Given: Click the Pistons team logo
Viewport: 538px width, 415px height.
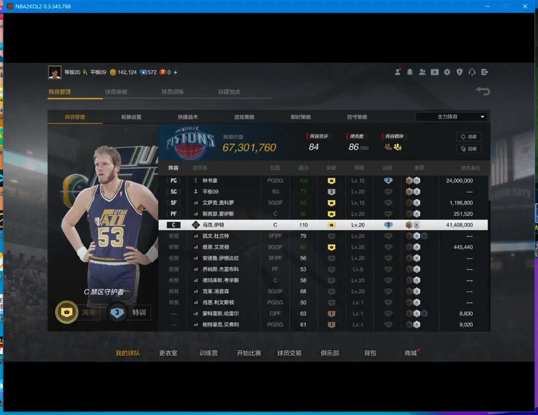Looking at the screenshot, I should point(190,142).
